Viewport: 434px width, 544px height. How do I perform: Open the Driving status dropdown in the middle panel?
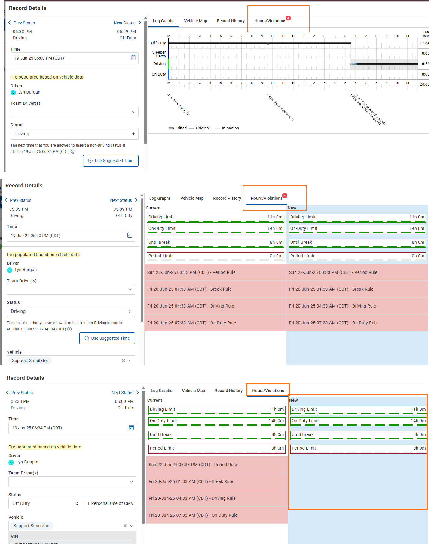71,311
